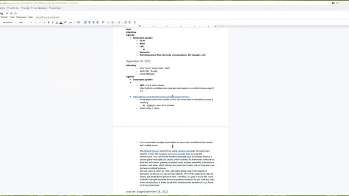Select right align in toolbar
The height and width of the screenshot is (196, 349).
point(93,22)
